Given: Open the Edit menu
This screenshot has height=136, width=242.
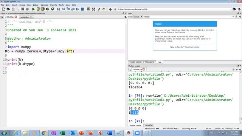Looking at the screenshot, I should point(8,5).
